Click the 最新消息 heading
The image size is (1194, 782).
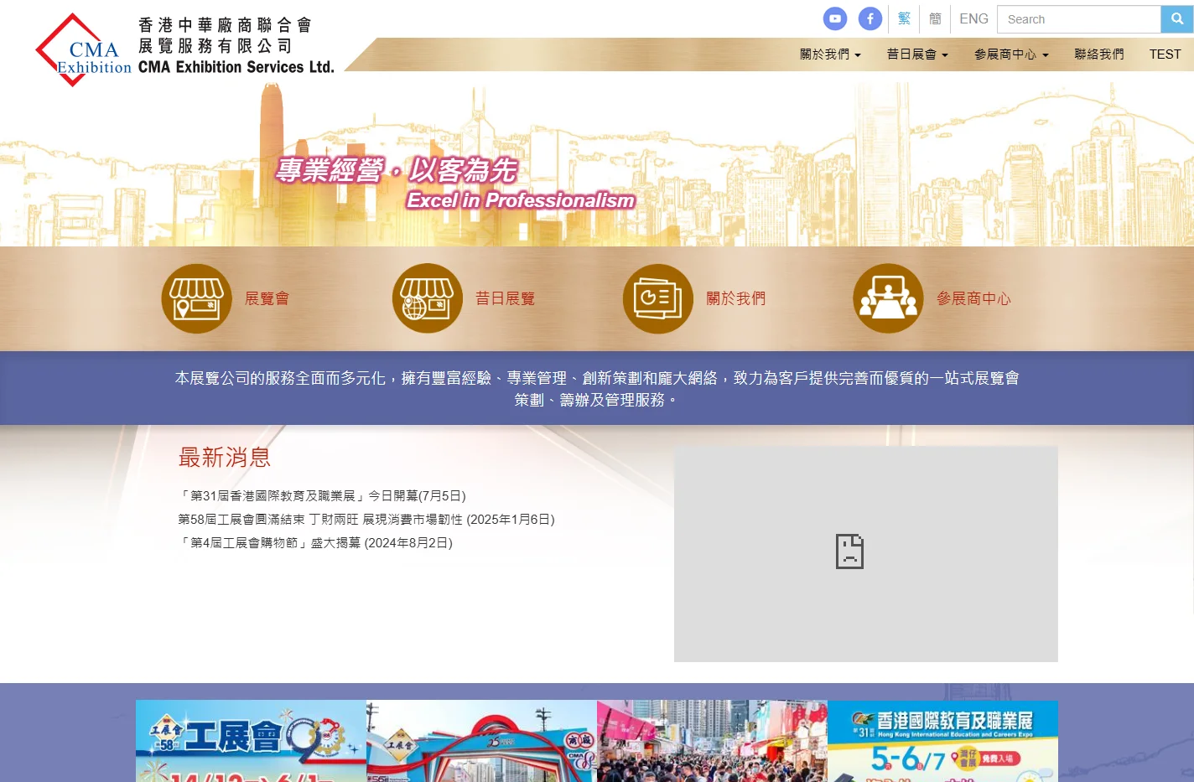point(225,457)
